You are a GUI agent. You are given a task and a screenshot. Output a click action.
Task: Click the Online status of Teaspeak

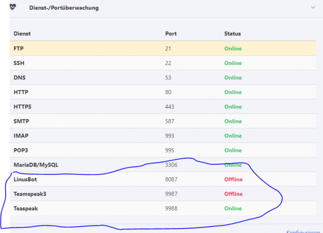pos(233,208)
